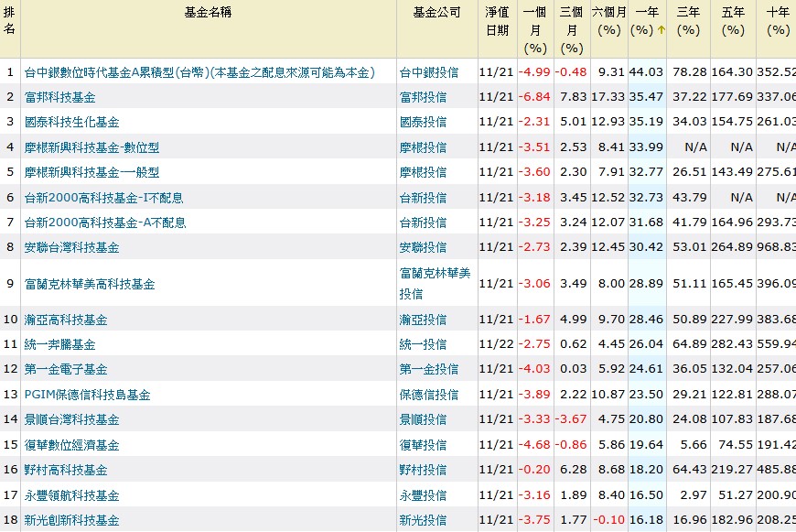Image resolution: width=796 pixels, height=532 pixels.
Task: Visit 新光投信 company link
Action: [x=423, y=520]
